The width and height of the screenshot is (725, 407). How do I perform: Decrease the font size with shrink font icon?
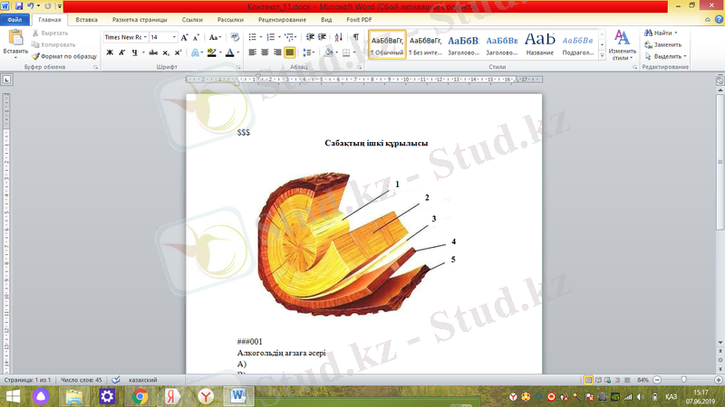196,37
